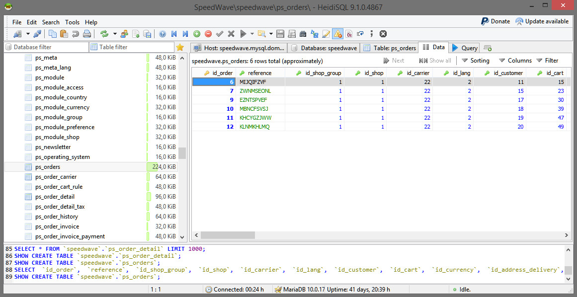
Task: Click the Database filter input field
Action: tap(47, 47)
